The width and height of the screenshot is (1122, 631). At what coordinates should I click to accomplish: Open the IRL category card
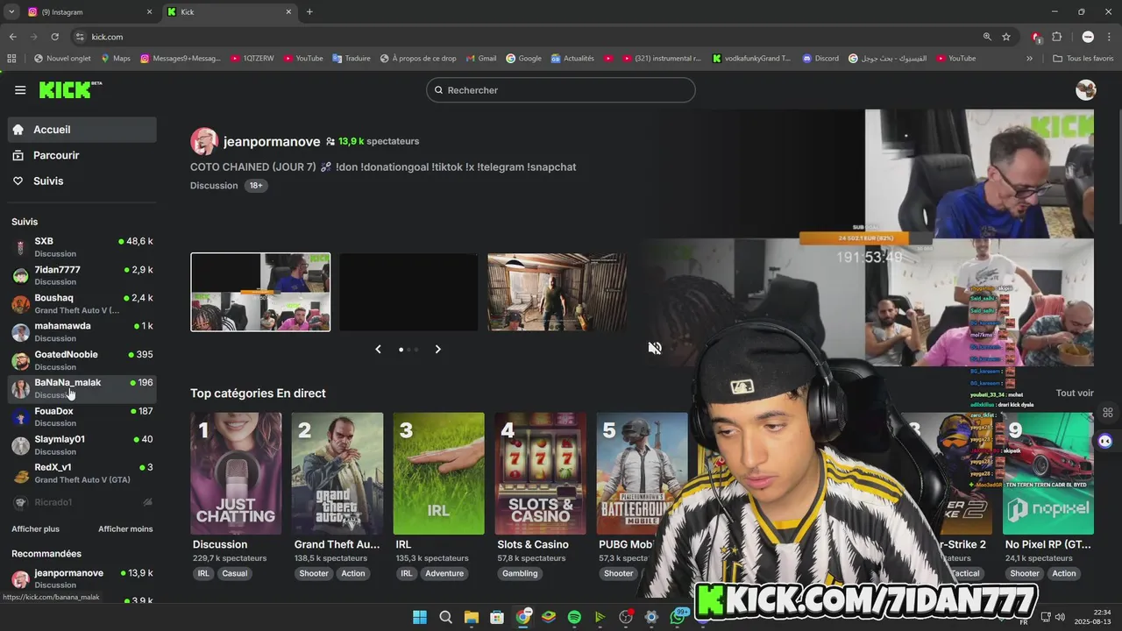pos(438,473)
